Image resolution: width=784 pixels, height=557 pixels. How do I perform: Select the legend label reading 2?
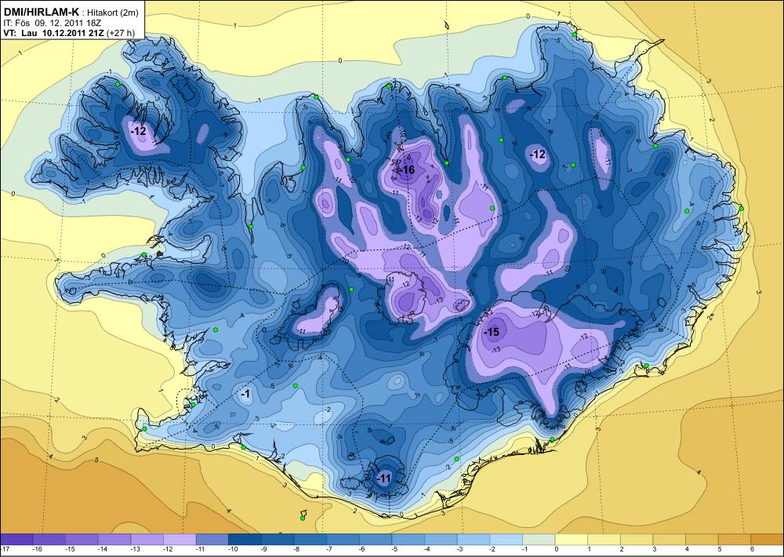[x=622, y=549]
